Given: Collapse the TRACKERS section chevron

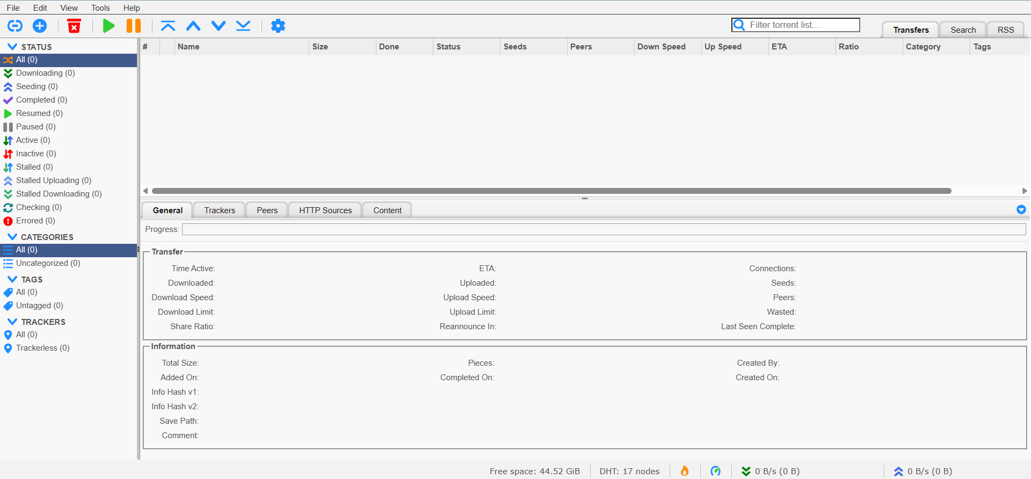Looking at the screenshot, I should 12,322.
